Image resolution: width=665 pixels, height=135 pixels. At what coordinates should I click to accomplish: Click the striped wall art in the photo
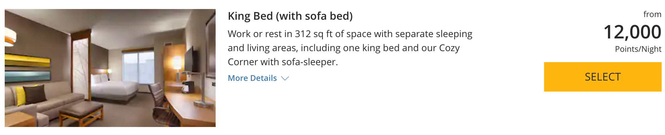(x=27, y=70)
